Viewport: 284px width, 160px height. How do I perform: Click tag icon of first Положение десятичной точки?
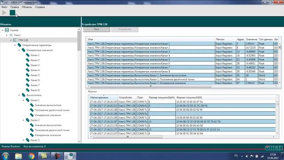point(32,110)
